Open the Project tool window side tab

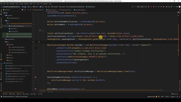point(1,12)
